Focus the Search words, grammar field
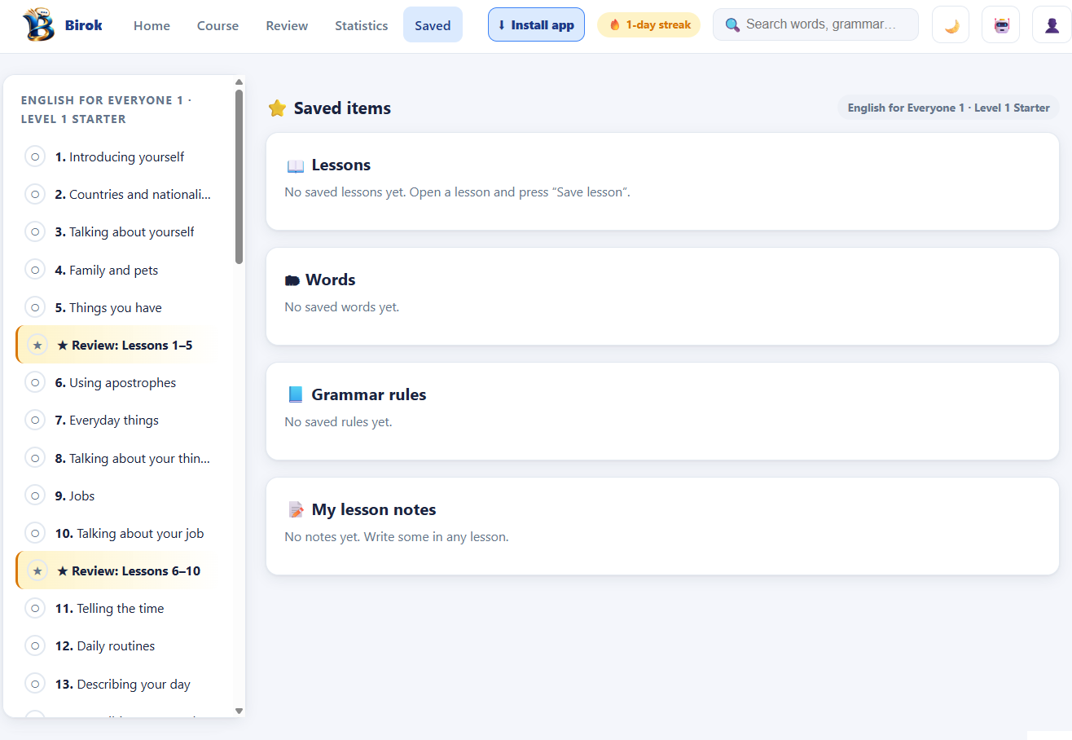 tap(815, 24)
